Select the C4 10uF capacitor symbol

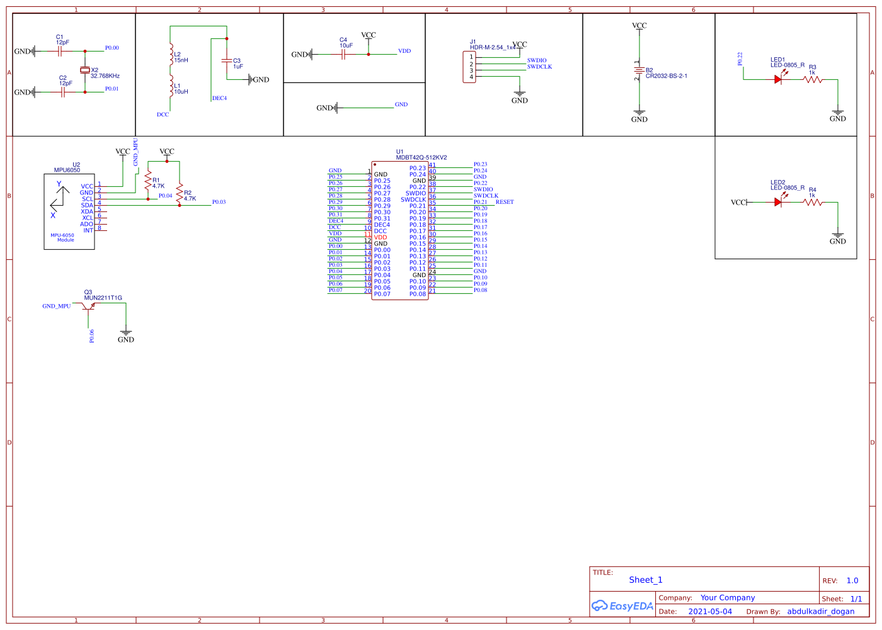point(342,55)
